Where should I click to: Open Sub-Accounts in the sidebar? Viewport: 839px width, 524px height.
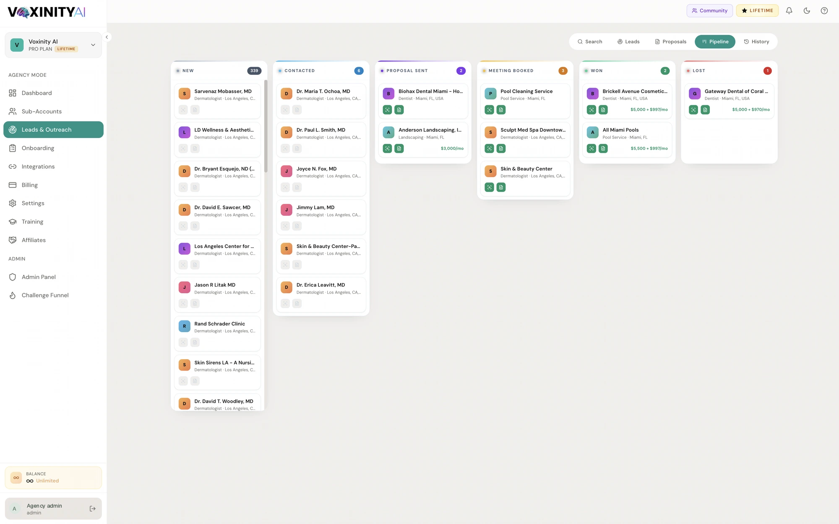click(53, 112)
